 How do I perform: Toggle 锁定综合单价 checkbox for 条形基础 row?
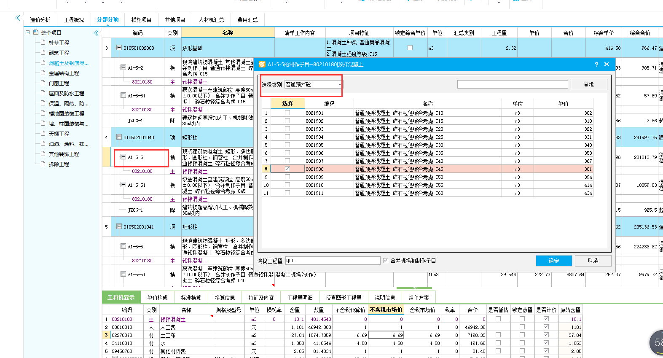point(410,48)
